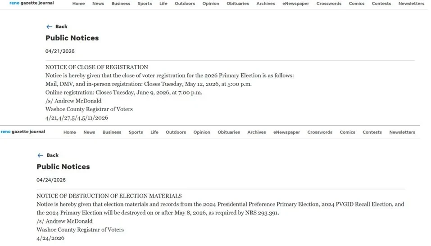Click the top Back link text
Viewport: 431px width, 246px height.
[x=61, y=27]
